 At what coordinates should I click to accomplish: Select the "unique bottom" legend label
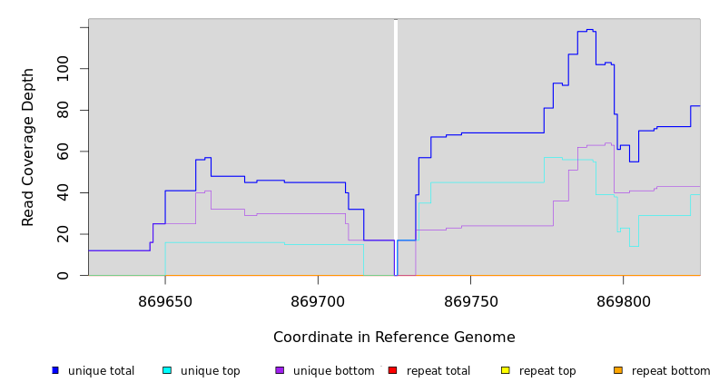click(x=333, y=371)
